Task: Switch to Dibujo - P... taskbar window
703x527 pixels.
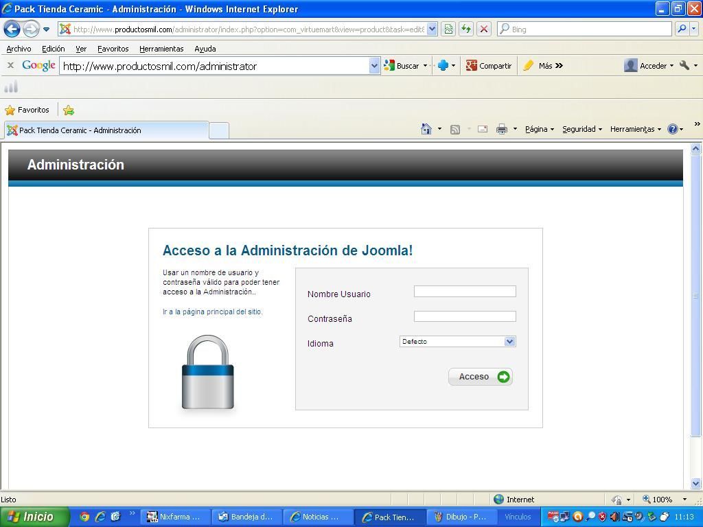Action: tap(461, 517)
